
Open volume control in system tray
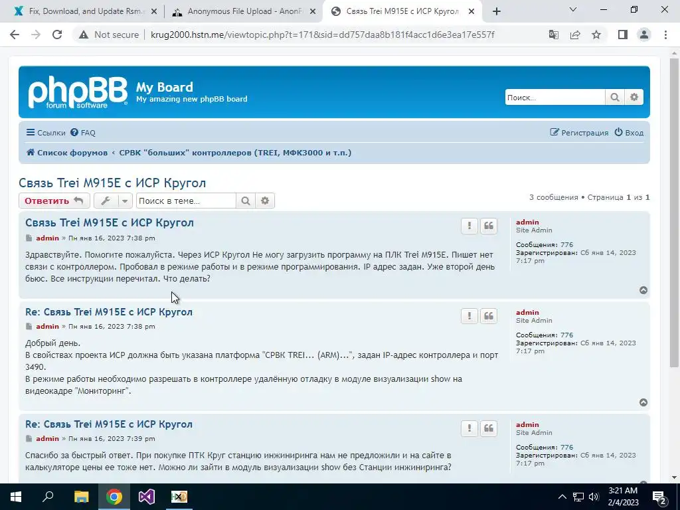tap(594, 497)
